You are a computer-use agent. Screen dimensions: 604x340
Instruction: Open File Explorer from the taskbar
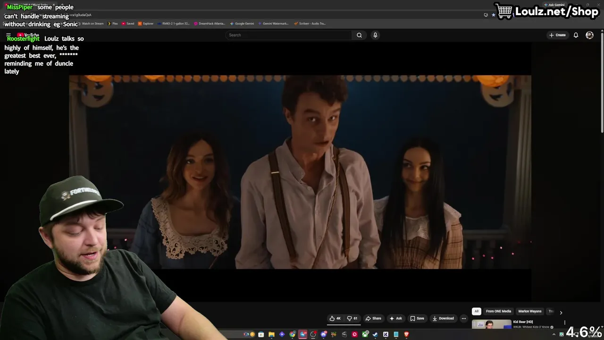click(271, 334)
